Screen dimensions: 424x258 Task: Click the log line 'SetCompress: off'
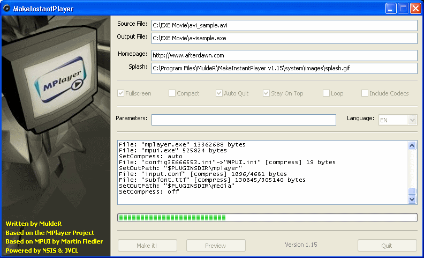coord(149,192)
